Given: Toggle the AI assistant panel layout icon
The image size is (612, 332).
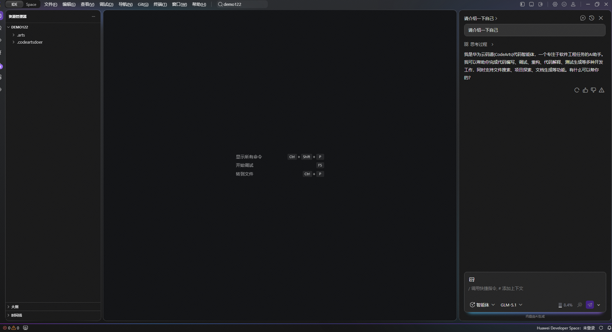Looking at the screenshot, I should pos(540,4).
